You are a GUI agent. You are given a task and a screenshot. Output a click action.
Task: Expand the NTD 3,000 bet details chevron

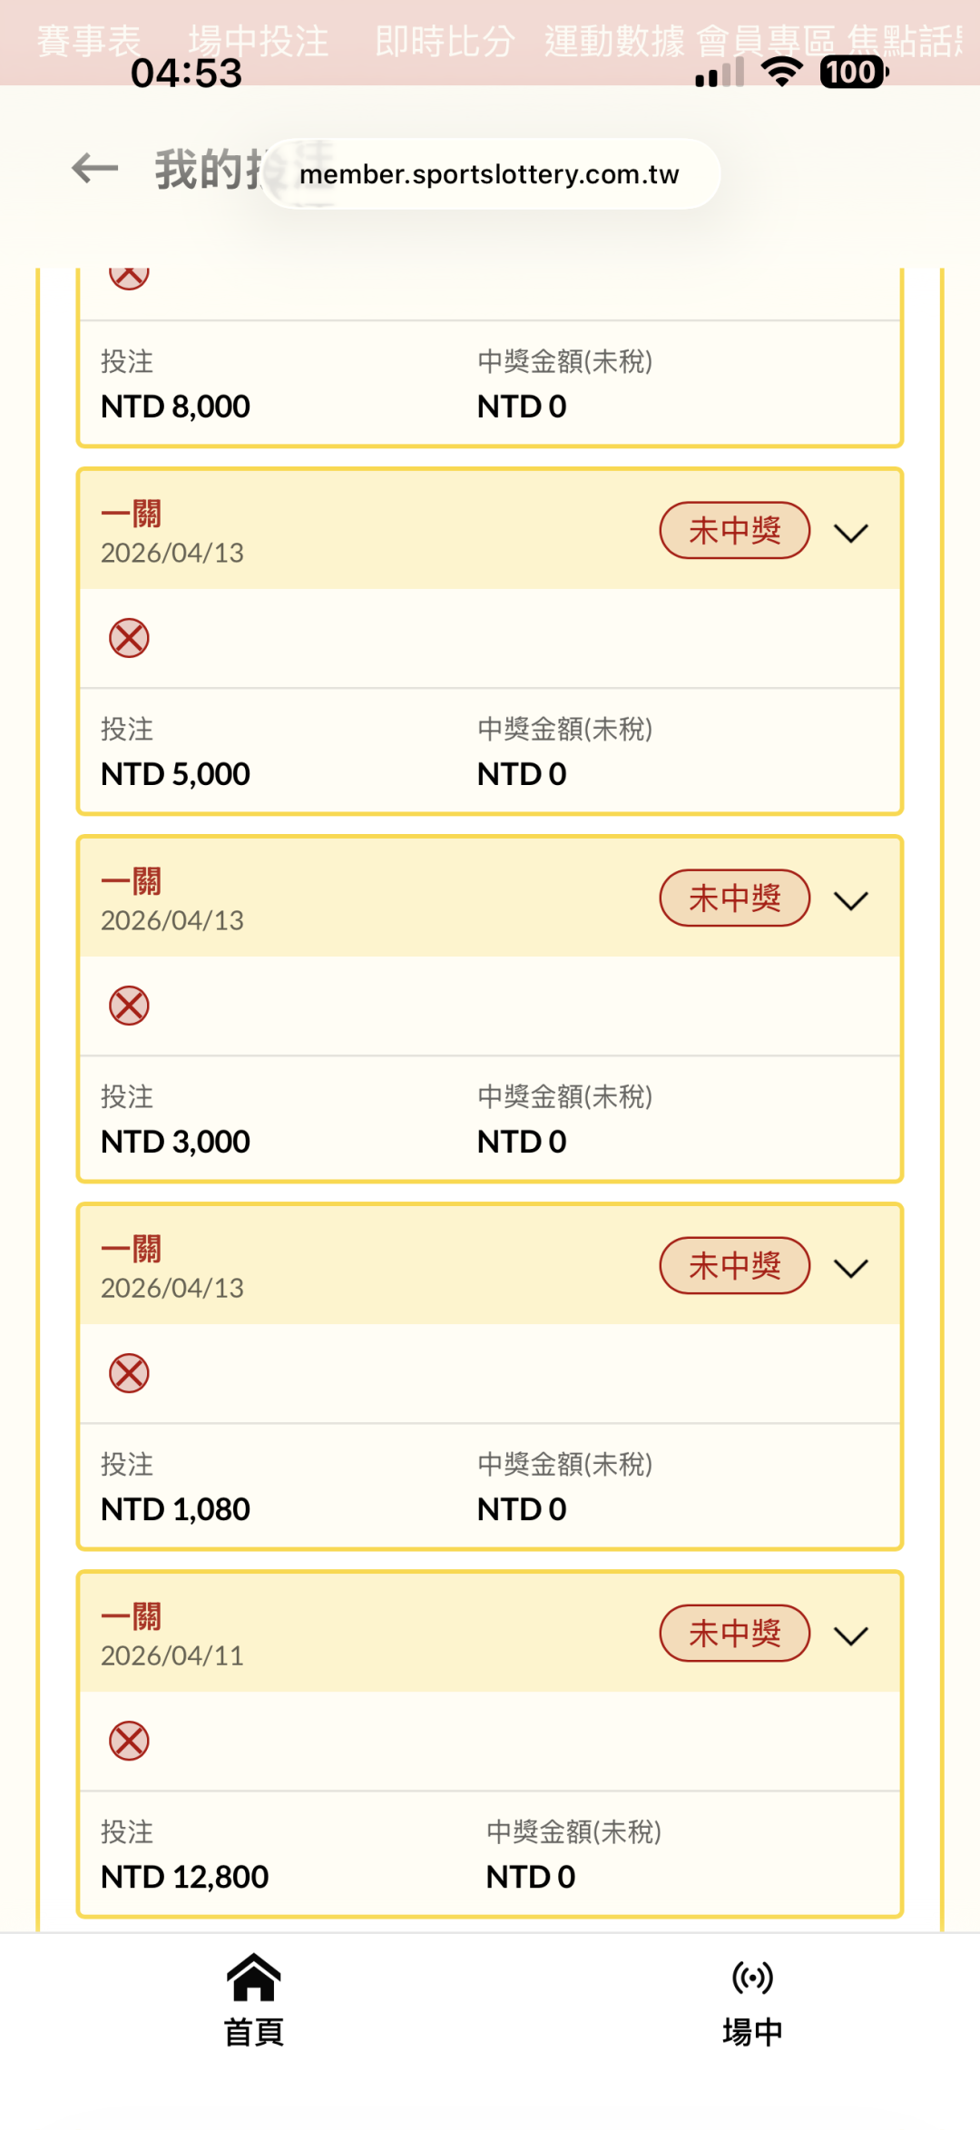pyautogui.click(x=851, y=900)
